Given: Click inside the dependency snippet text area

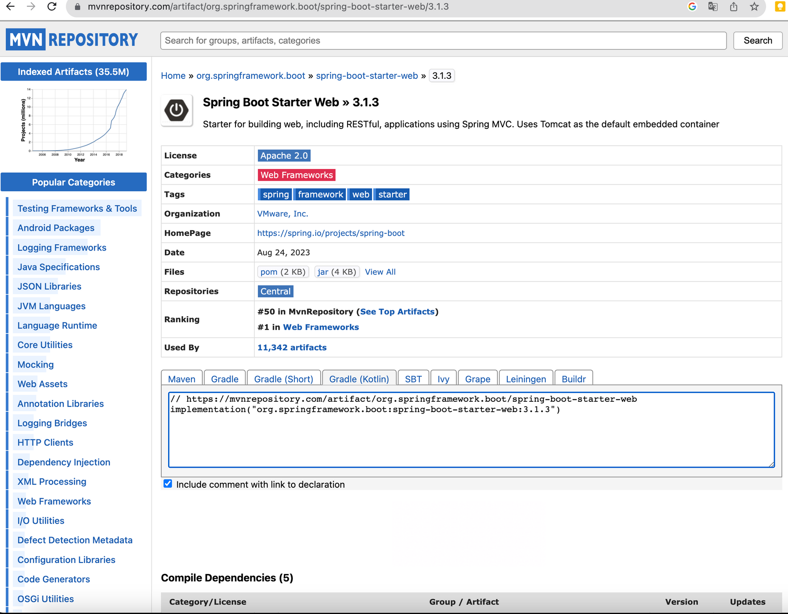Looking at the screenshot, I should [x=471, y=430].
